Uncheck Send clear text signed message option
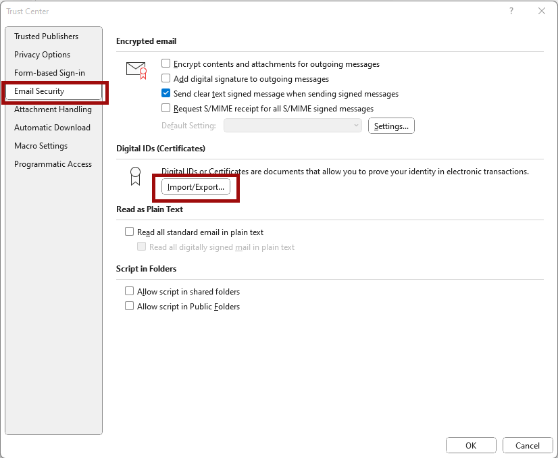 pos(166,93)
